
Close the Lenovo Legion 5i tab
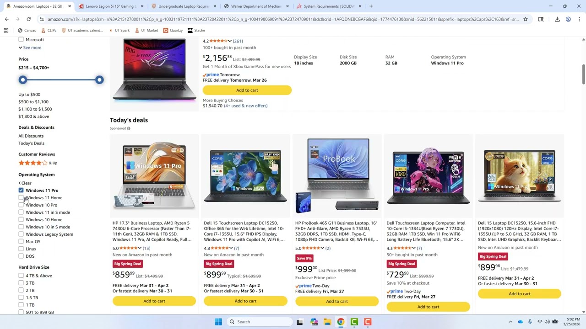pos(142,6)
